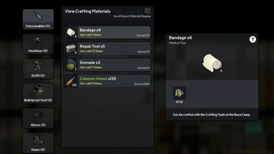The width and height of the screenshot is (274, 154).
Task: Select the Repair Tool x5 recipe
Action: 107,49
